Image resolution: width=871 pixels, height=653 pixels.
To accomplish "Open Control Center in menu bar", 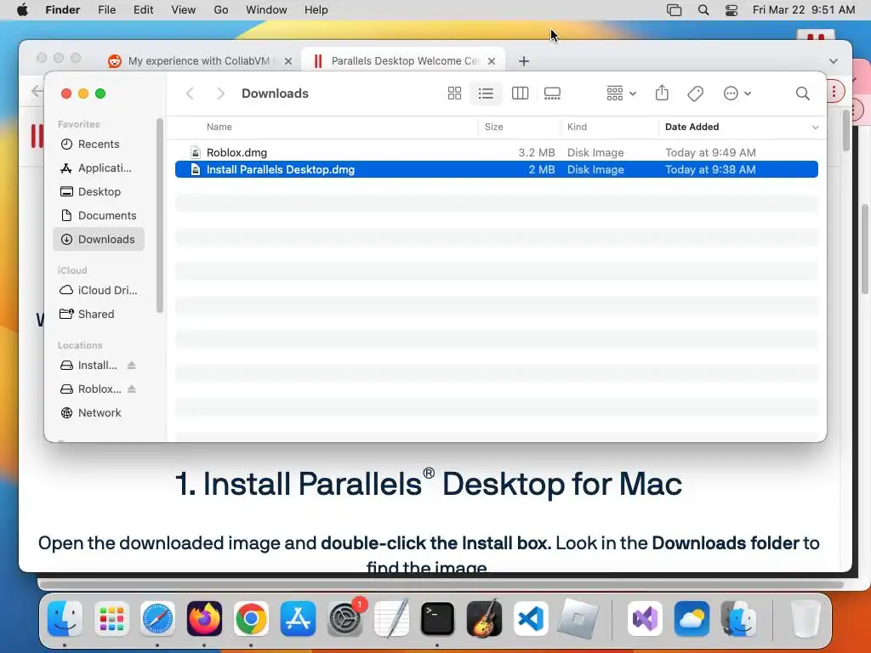I will coord(732,10).
